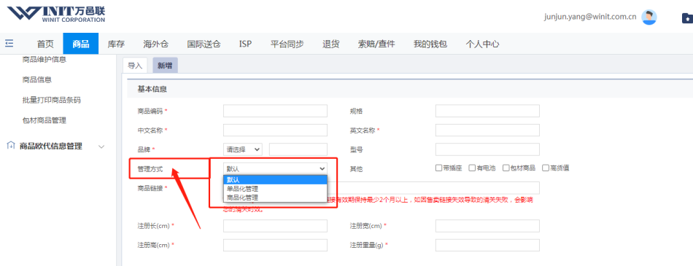
Task: Select the ISP menu item
Action: 245,44
